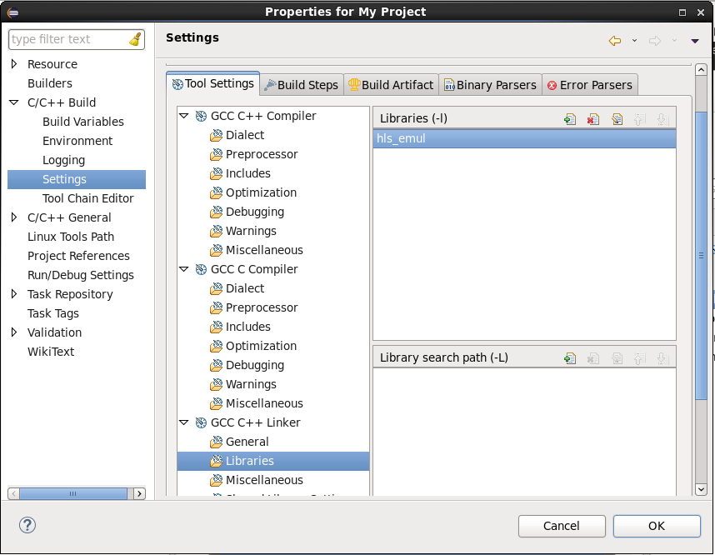Open the Tool Chain Editor page

88,198
